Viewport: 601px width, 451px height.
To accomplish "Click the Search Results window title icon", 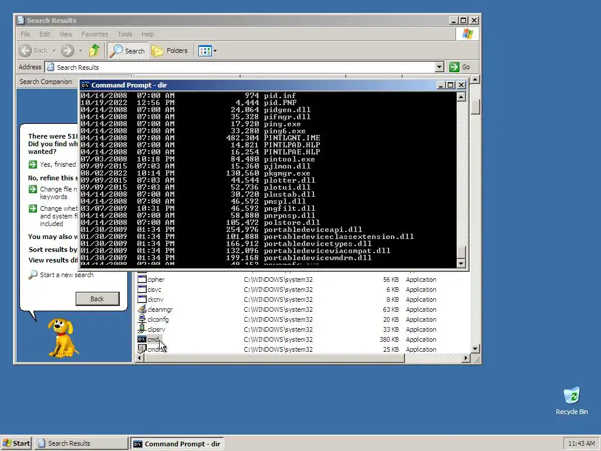I will tap(21, 21).
